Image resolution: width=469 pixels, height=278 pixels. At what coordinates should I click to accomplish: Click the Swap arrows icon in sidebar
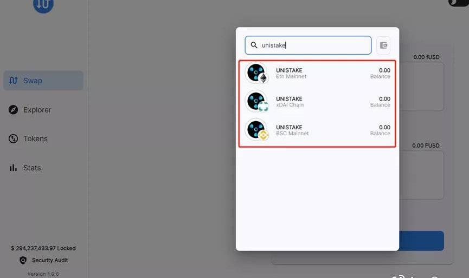pyautogui.click(x=13, y=81)
